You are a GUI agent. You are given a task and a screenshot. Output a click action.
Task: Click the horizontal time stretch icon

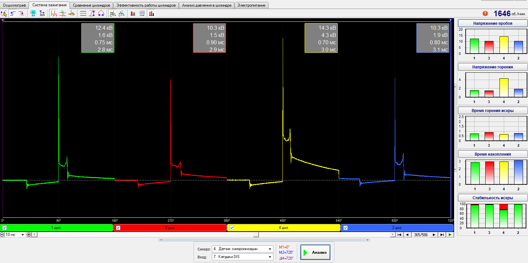[x=101, y=13]
